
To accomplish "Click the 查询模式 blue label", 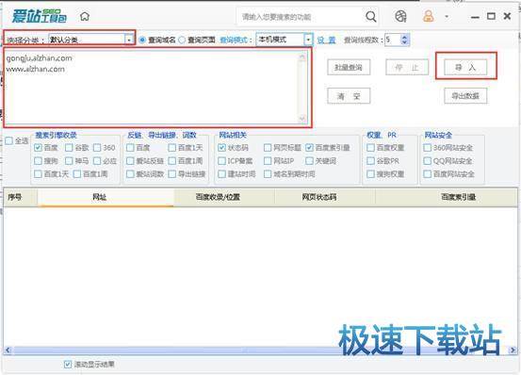I will (236, 41).
